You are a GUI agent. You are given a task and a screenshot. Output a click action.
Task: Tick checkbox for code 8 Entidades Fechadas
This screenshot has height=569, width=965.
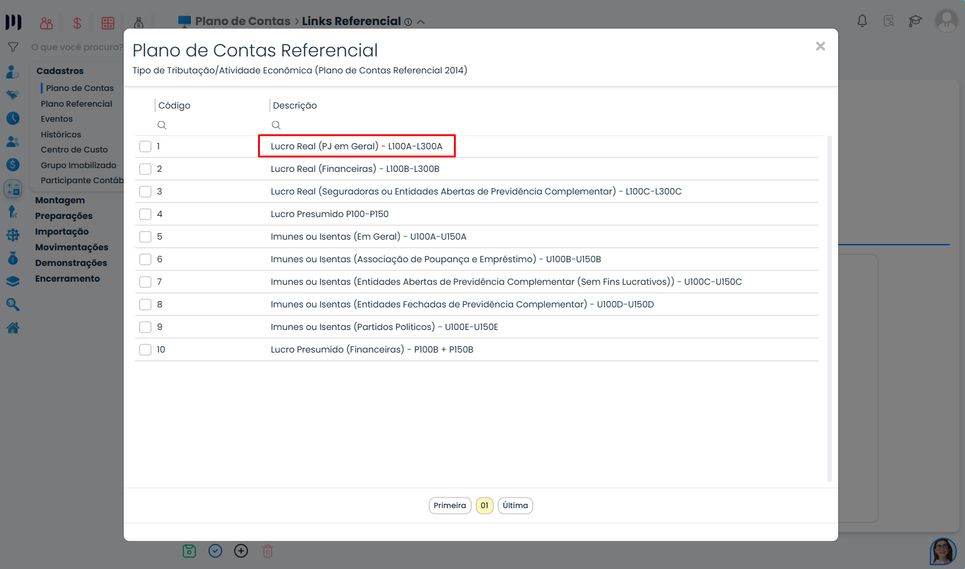coord(145,304)
